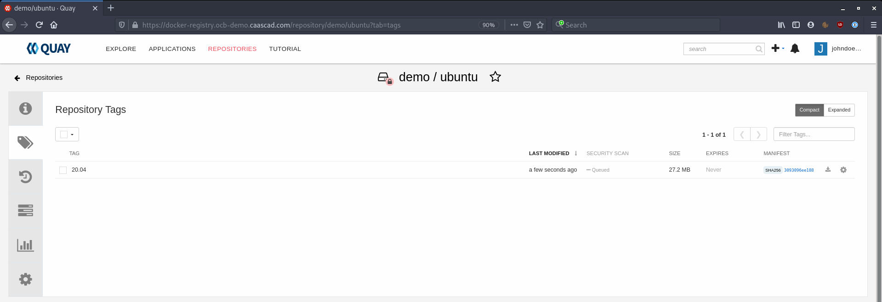882x302 pixels.
Task: Open a new browser tab
Action: coord(111,8)
